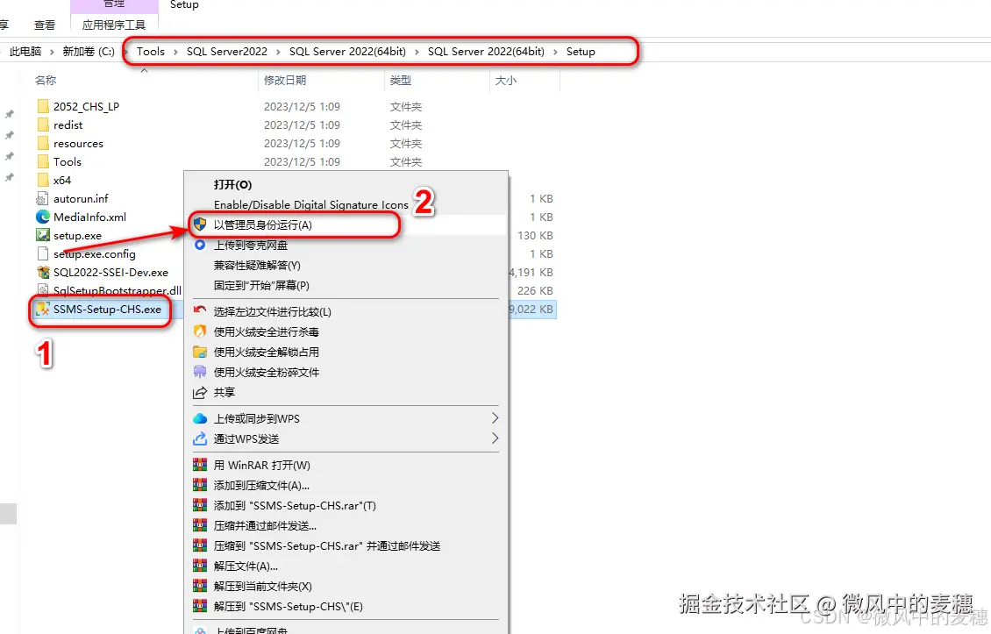Toggle Enable/Disable Digital Signature Icons
991x634 pixels.
(311, 203)
